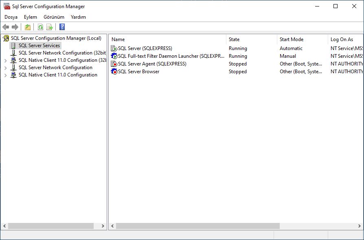Click the SQL Server Network Configuration node icon
The width and height of the screenshot is (364, 240).
(x=13, y=68)
